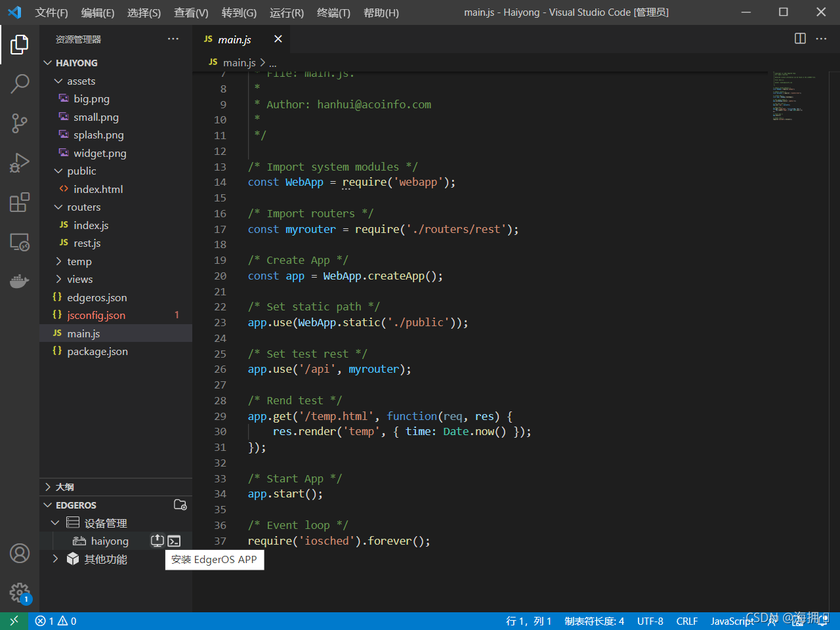Open the Extensions view
Viewport: 840px width, 630px height.
[x=20, y=202]
